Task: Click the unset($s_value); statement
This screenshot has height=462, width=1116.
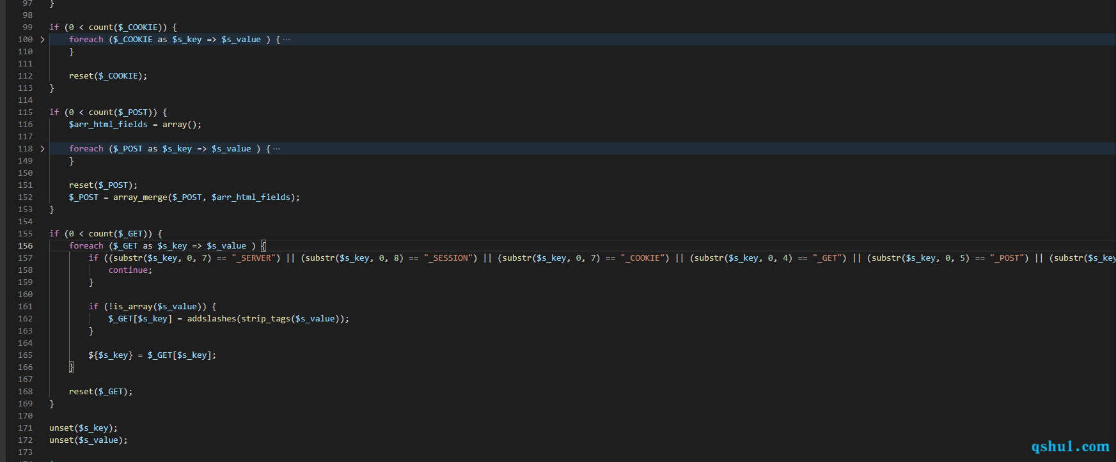Action: point(88,440)
